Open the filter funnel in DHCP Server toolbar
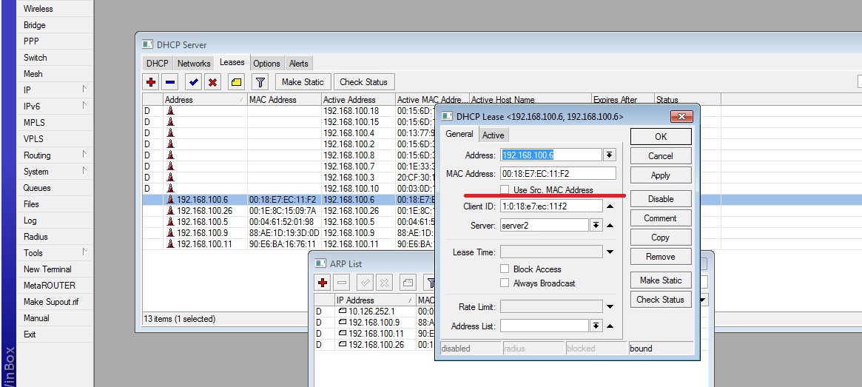Viewport: 862px width, 387px height. (260, 82)
